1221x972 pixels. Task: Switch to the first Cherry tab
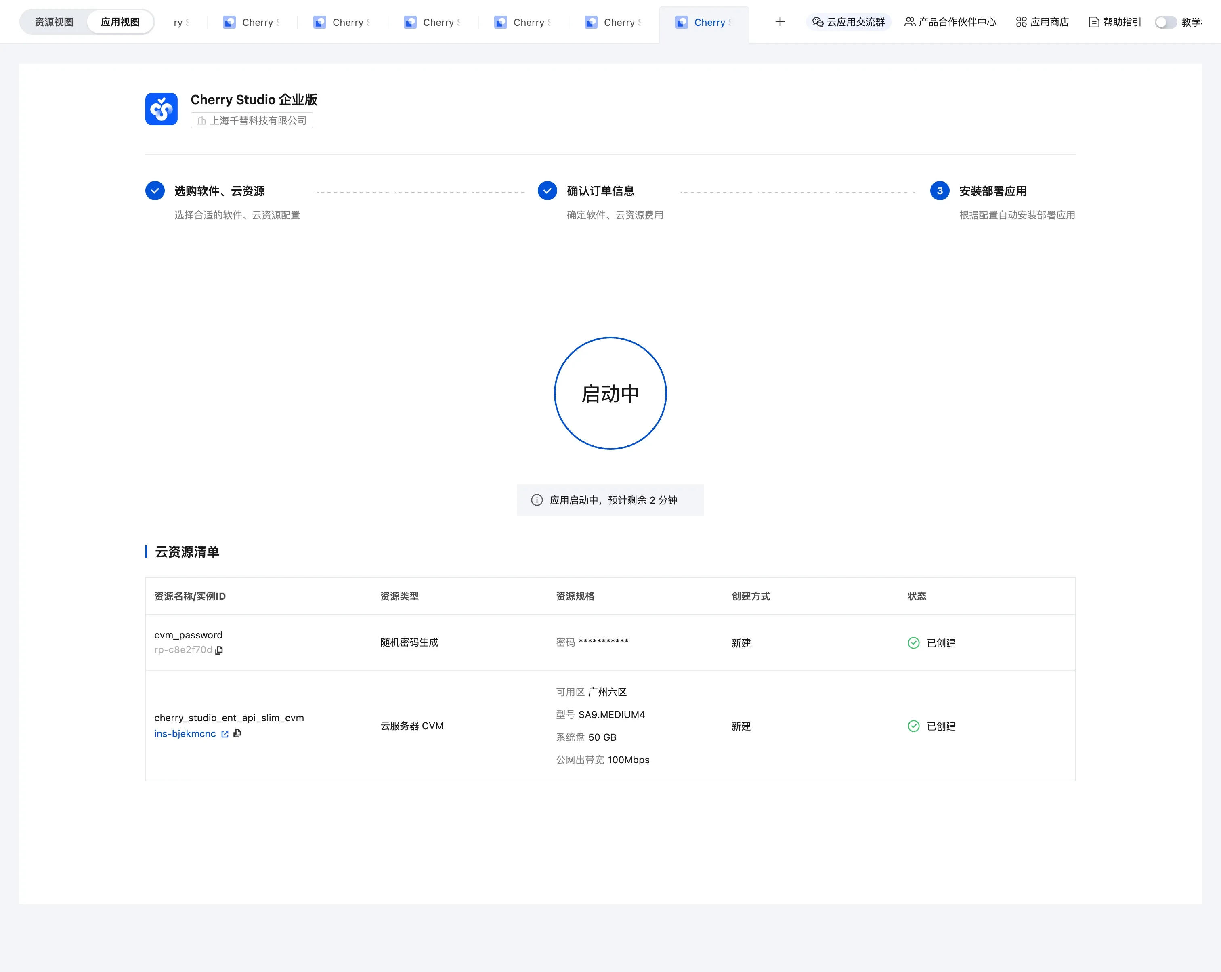coord(252,22)
